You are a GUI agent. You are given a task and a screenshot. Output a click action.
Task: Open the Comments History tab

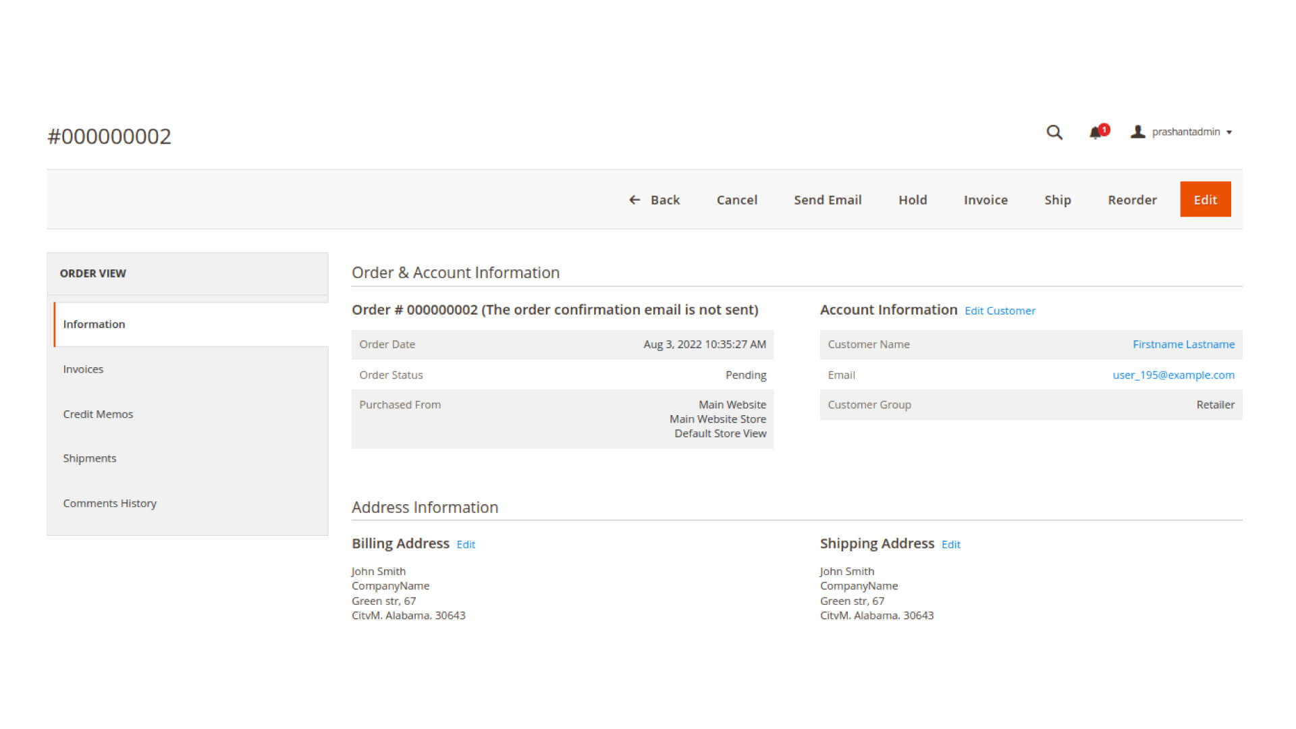click(x=109, y=504)
